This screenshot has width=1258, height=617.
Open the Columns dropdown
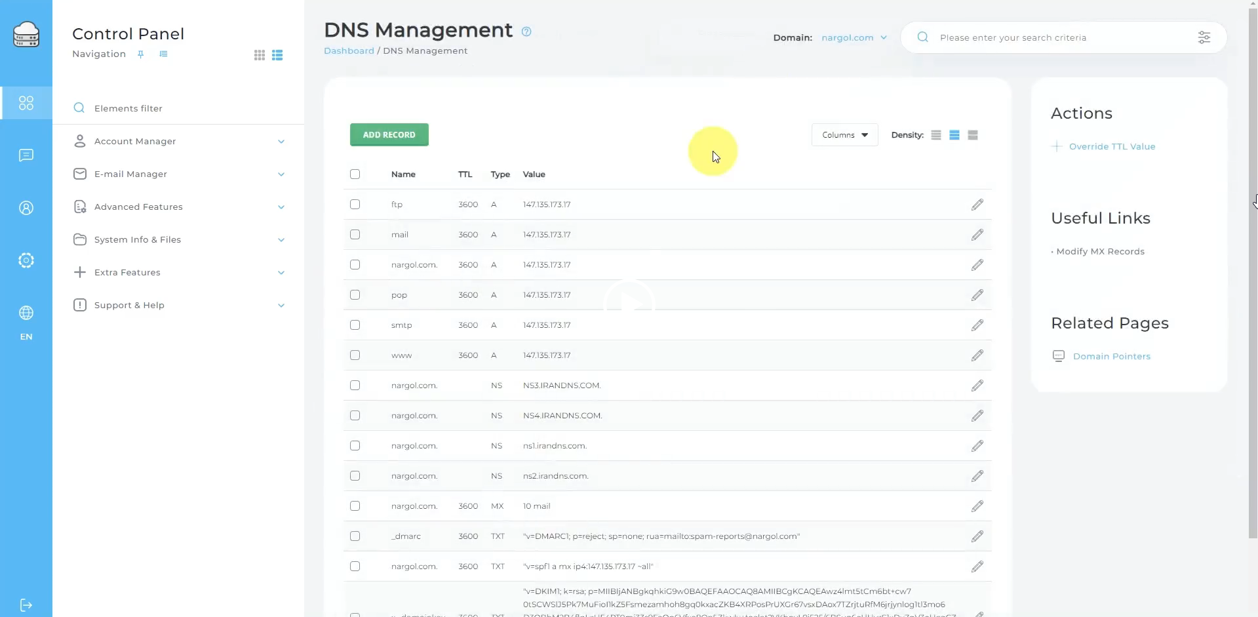(844, 135)
